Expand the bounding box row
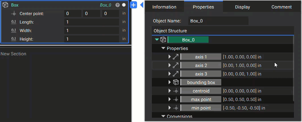The height and width of the screenshot is (122, 302). [x=170, y=83]
